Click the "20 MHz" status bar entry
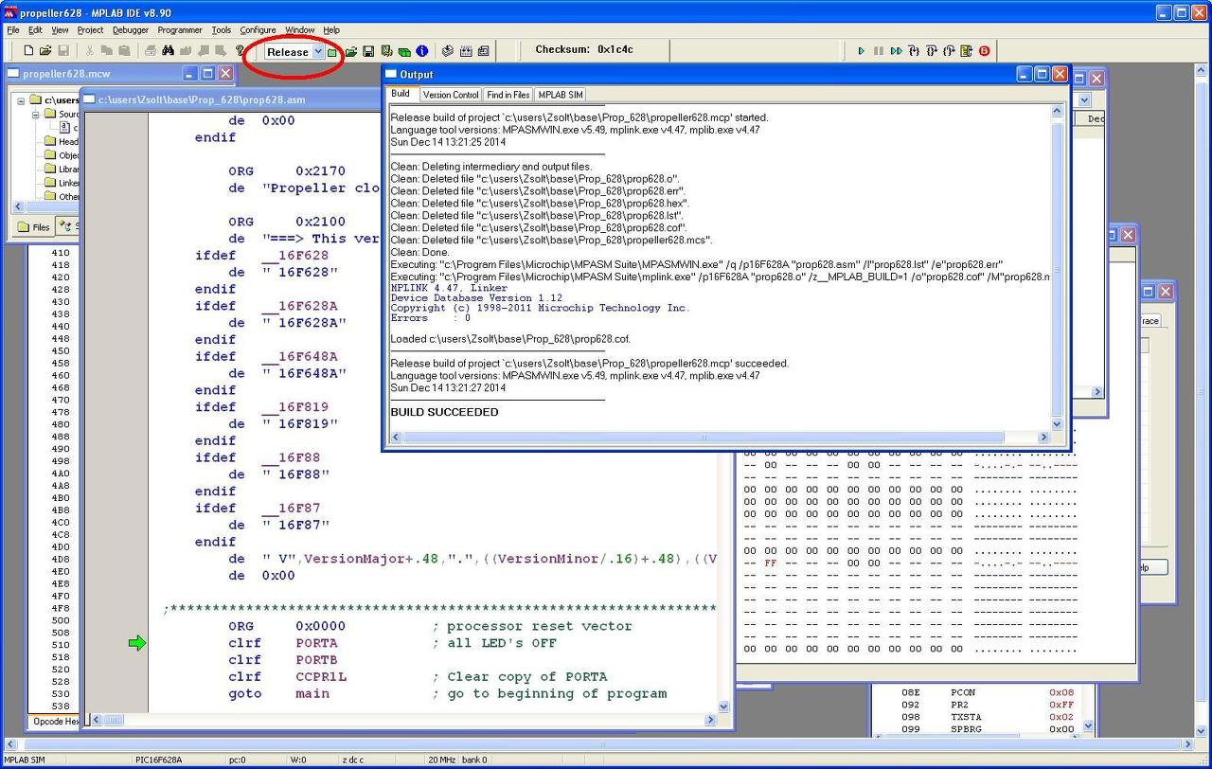This screenshot has height=769, width=1212. pyautogui.click(x=442, y=760)
